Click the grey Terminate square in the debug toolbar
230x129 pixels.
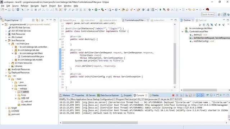[36, 10]
